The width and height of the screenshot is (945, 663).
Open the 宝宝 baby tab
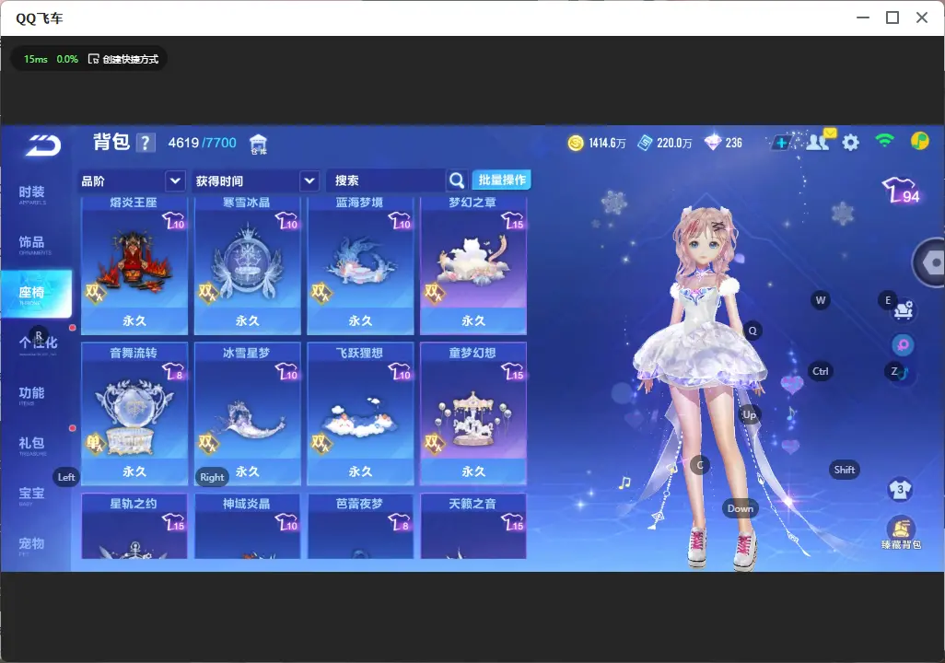tap(31, 494)
